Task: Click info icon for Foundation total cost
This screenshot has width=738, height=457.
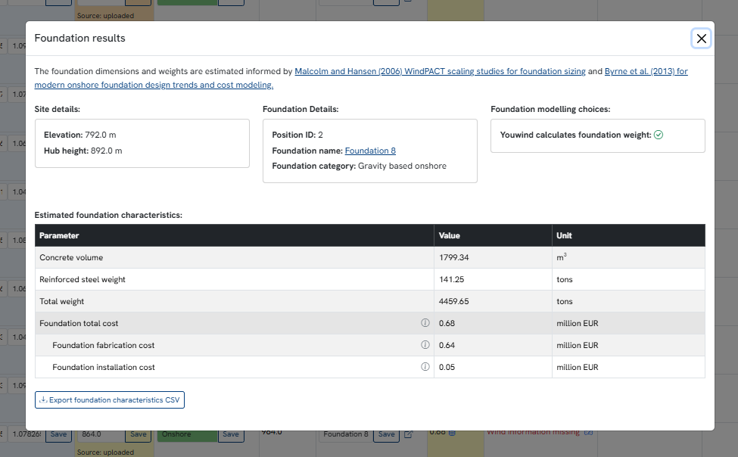Action: coord(425,323)
